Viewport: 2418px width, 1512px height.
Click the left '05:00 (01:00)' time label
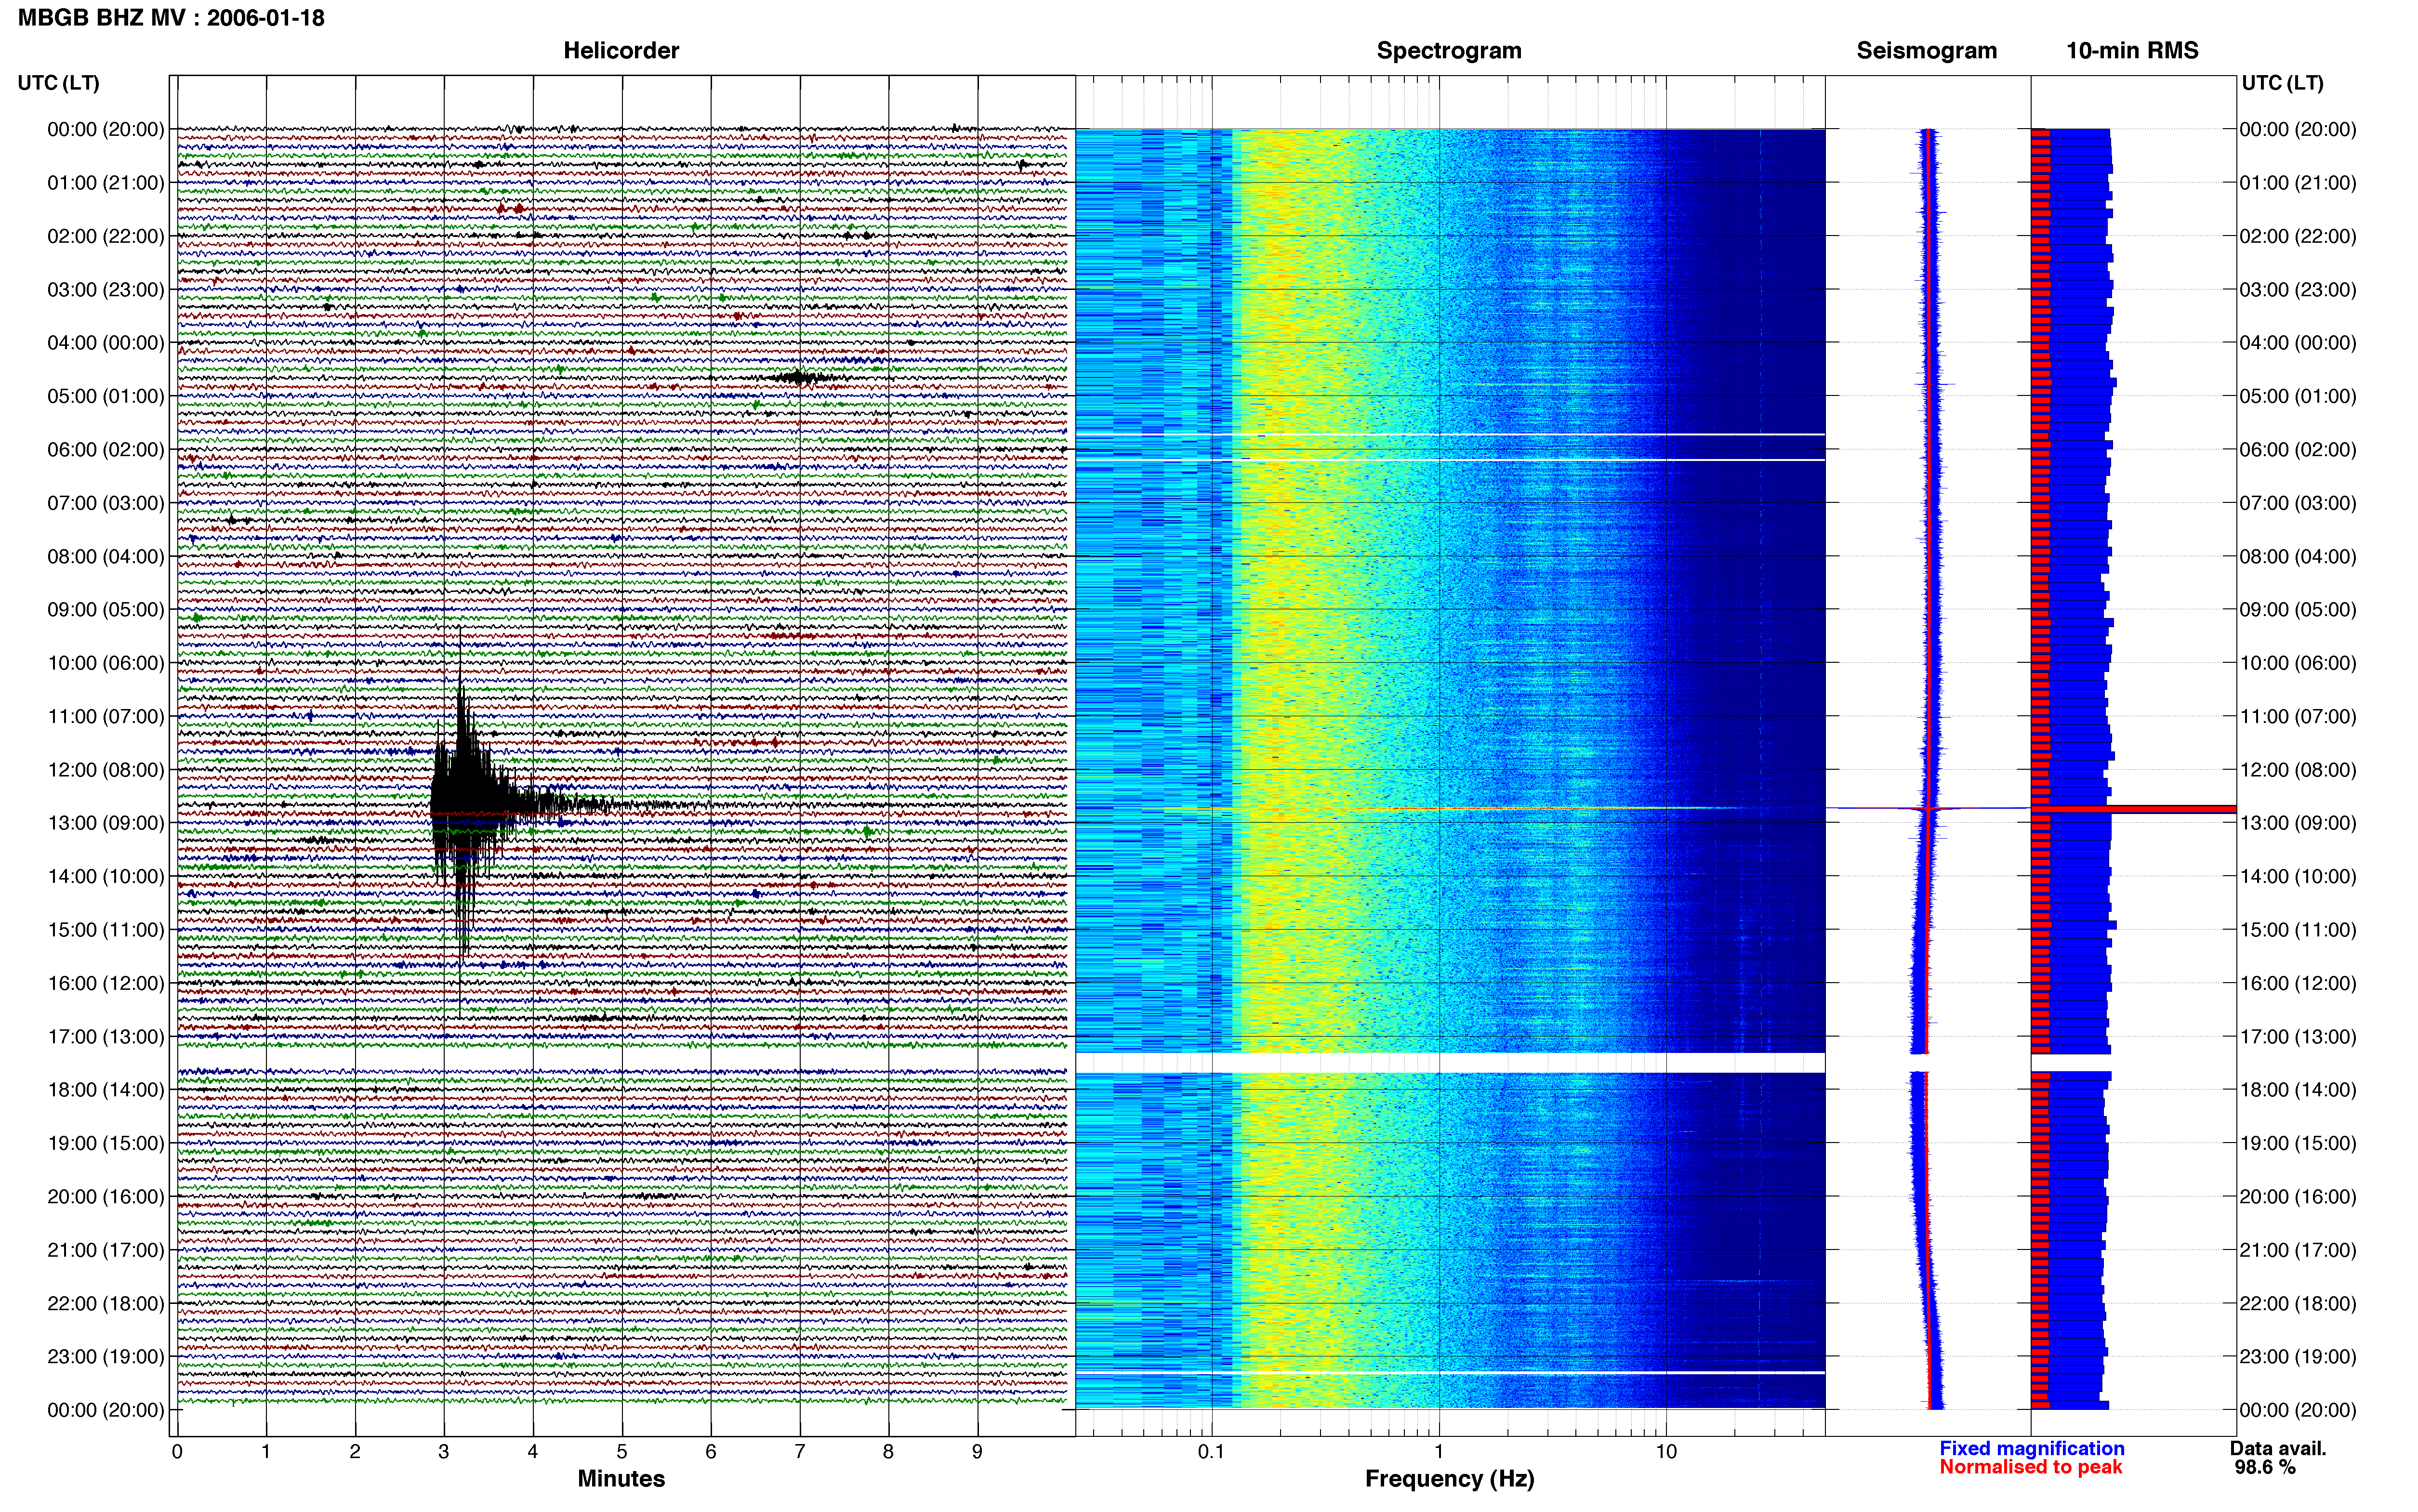[106, 396]
